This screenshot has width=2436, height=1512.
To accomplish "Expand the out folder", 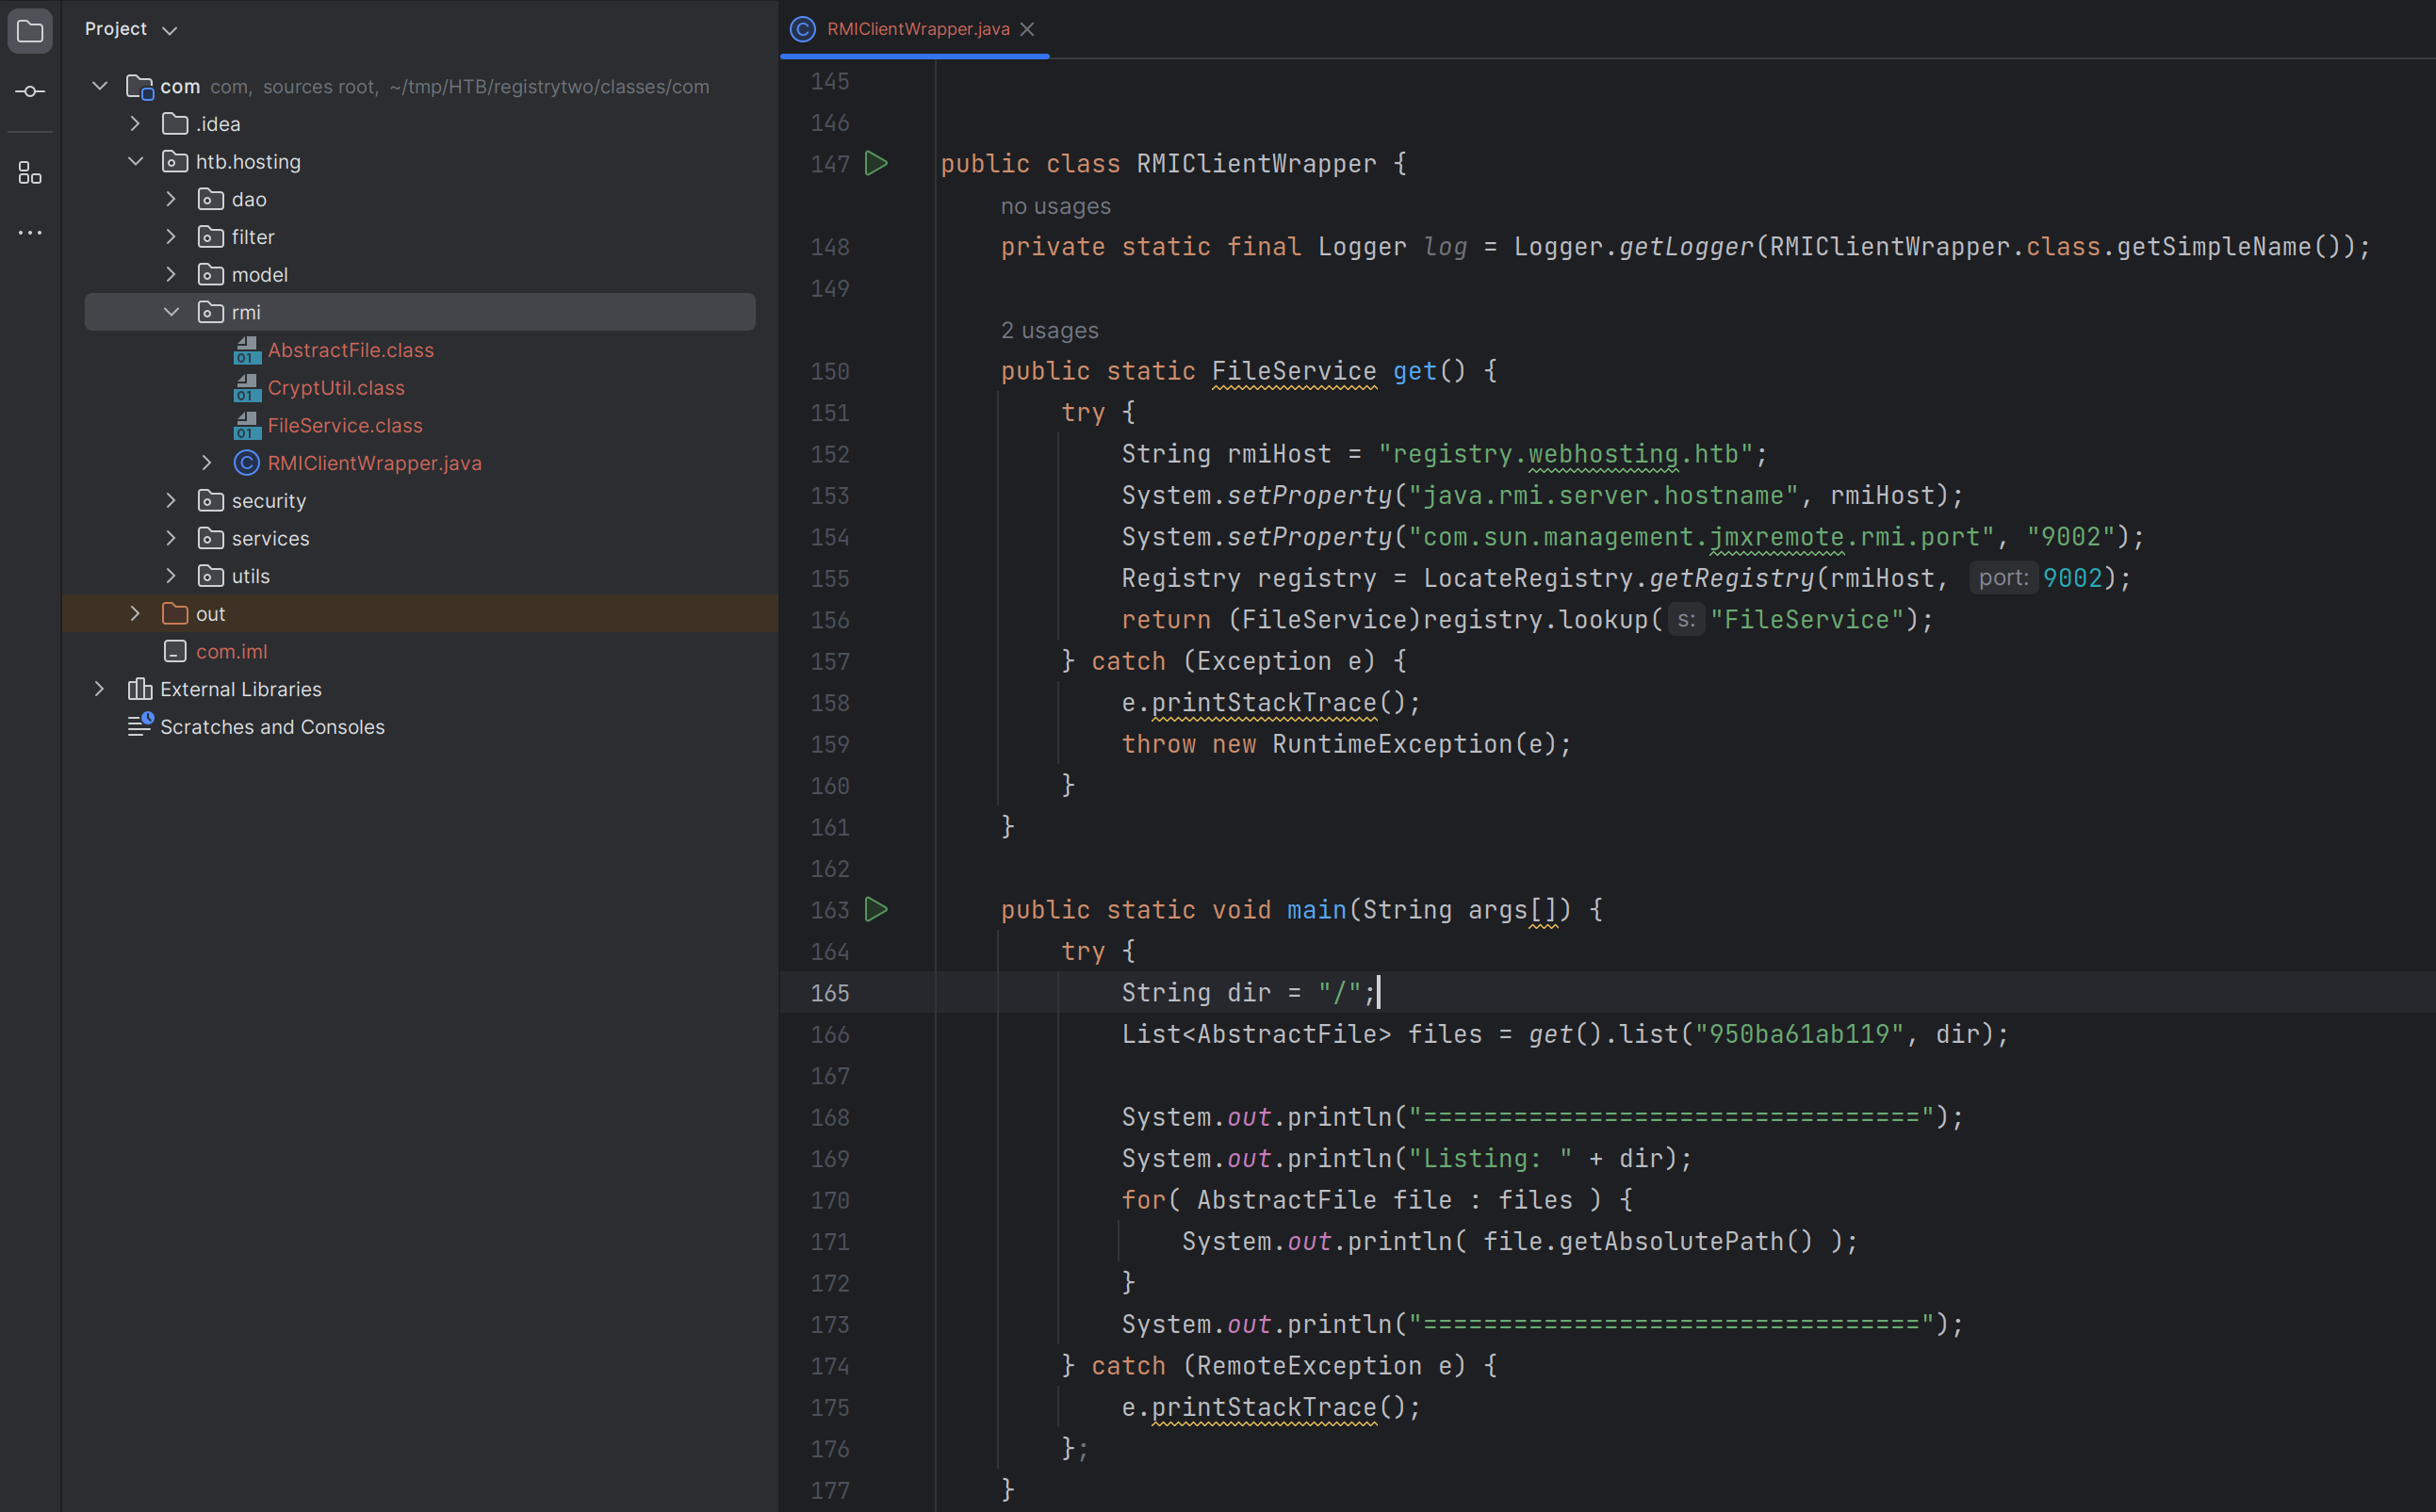I will pyautogui.click(x=135, y=613).
